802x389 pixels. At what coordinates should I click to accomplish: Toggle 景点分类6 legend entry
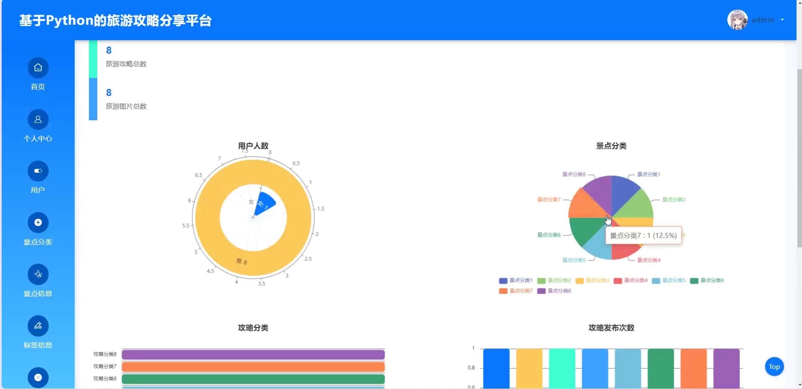pos(707,280)
